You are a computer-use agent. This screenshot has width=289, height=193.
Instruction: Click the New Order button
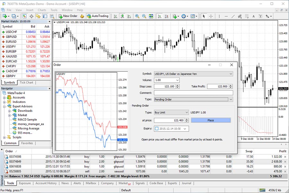68,16
